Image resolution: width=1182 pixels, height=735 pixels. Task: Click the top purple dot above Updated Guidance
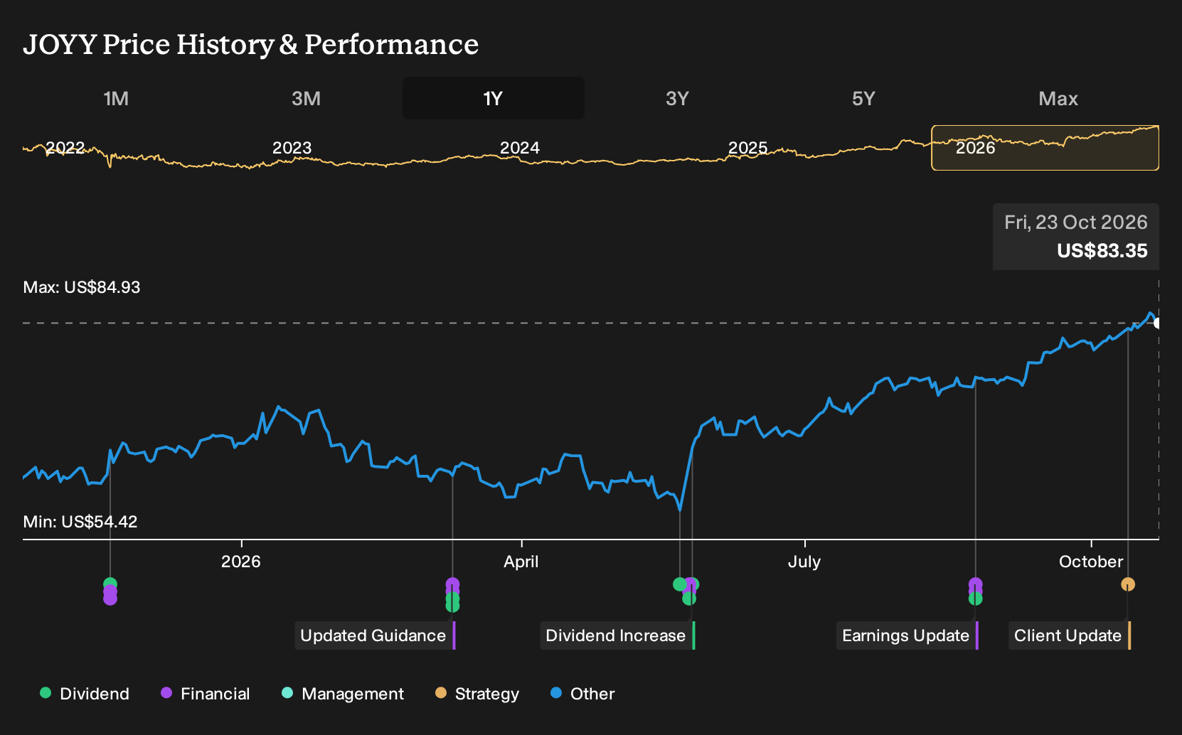(452, 584)
